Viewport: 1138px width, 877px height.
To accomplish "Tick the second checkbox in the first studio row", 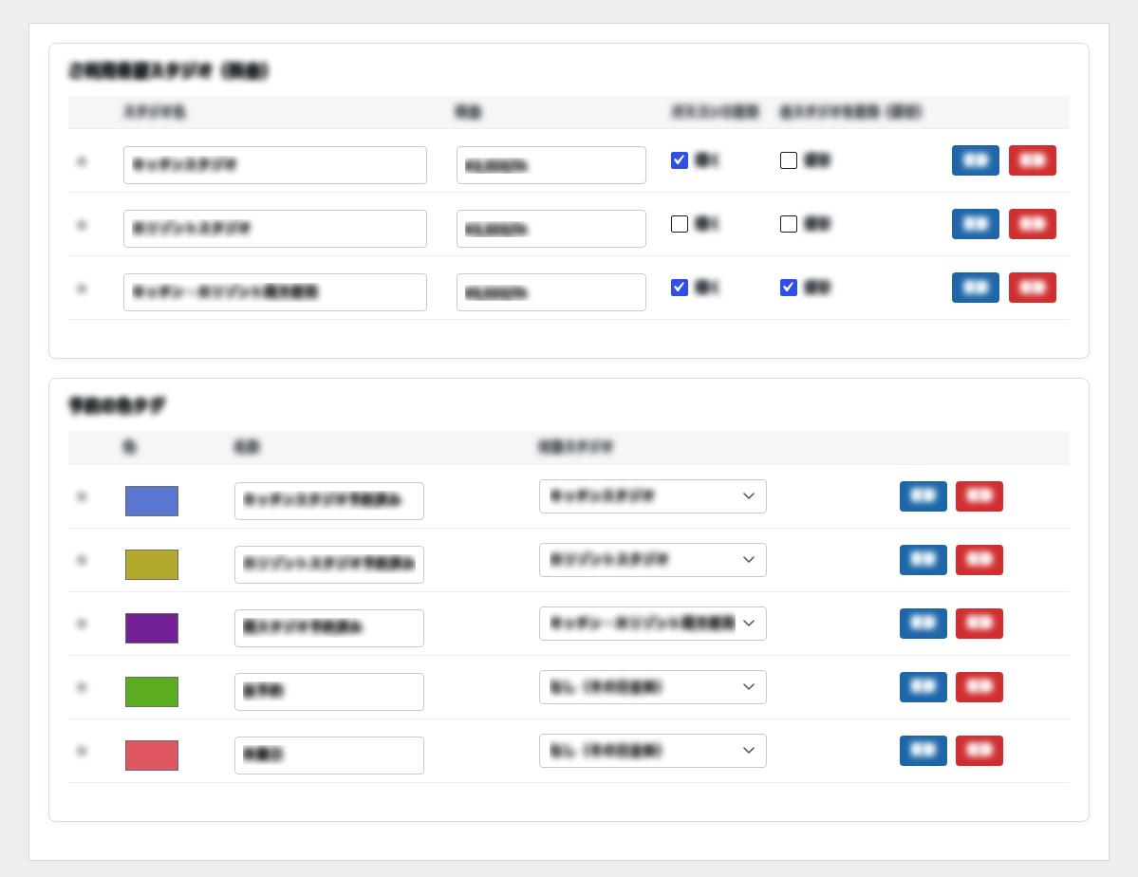I will (788, 160).
